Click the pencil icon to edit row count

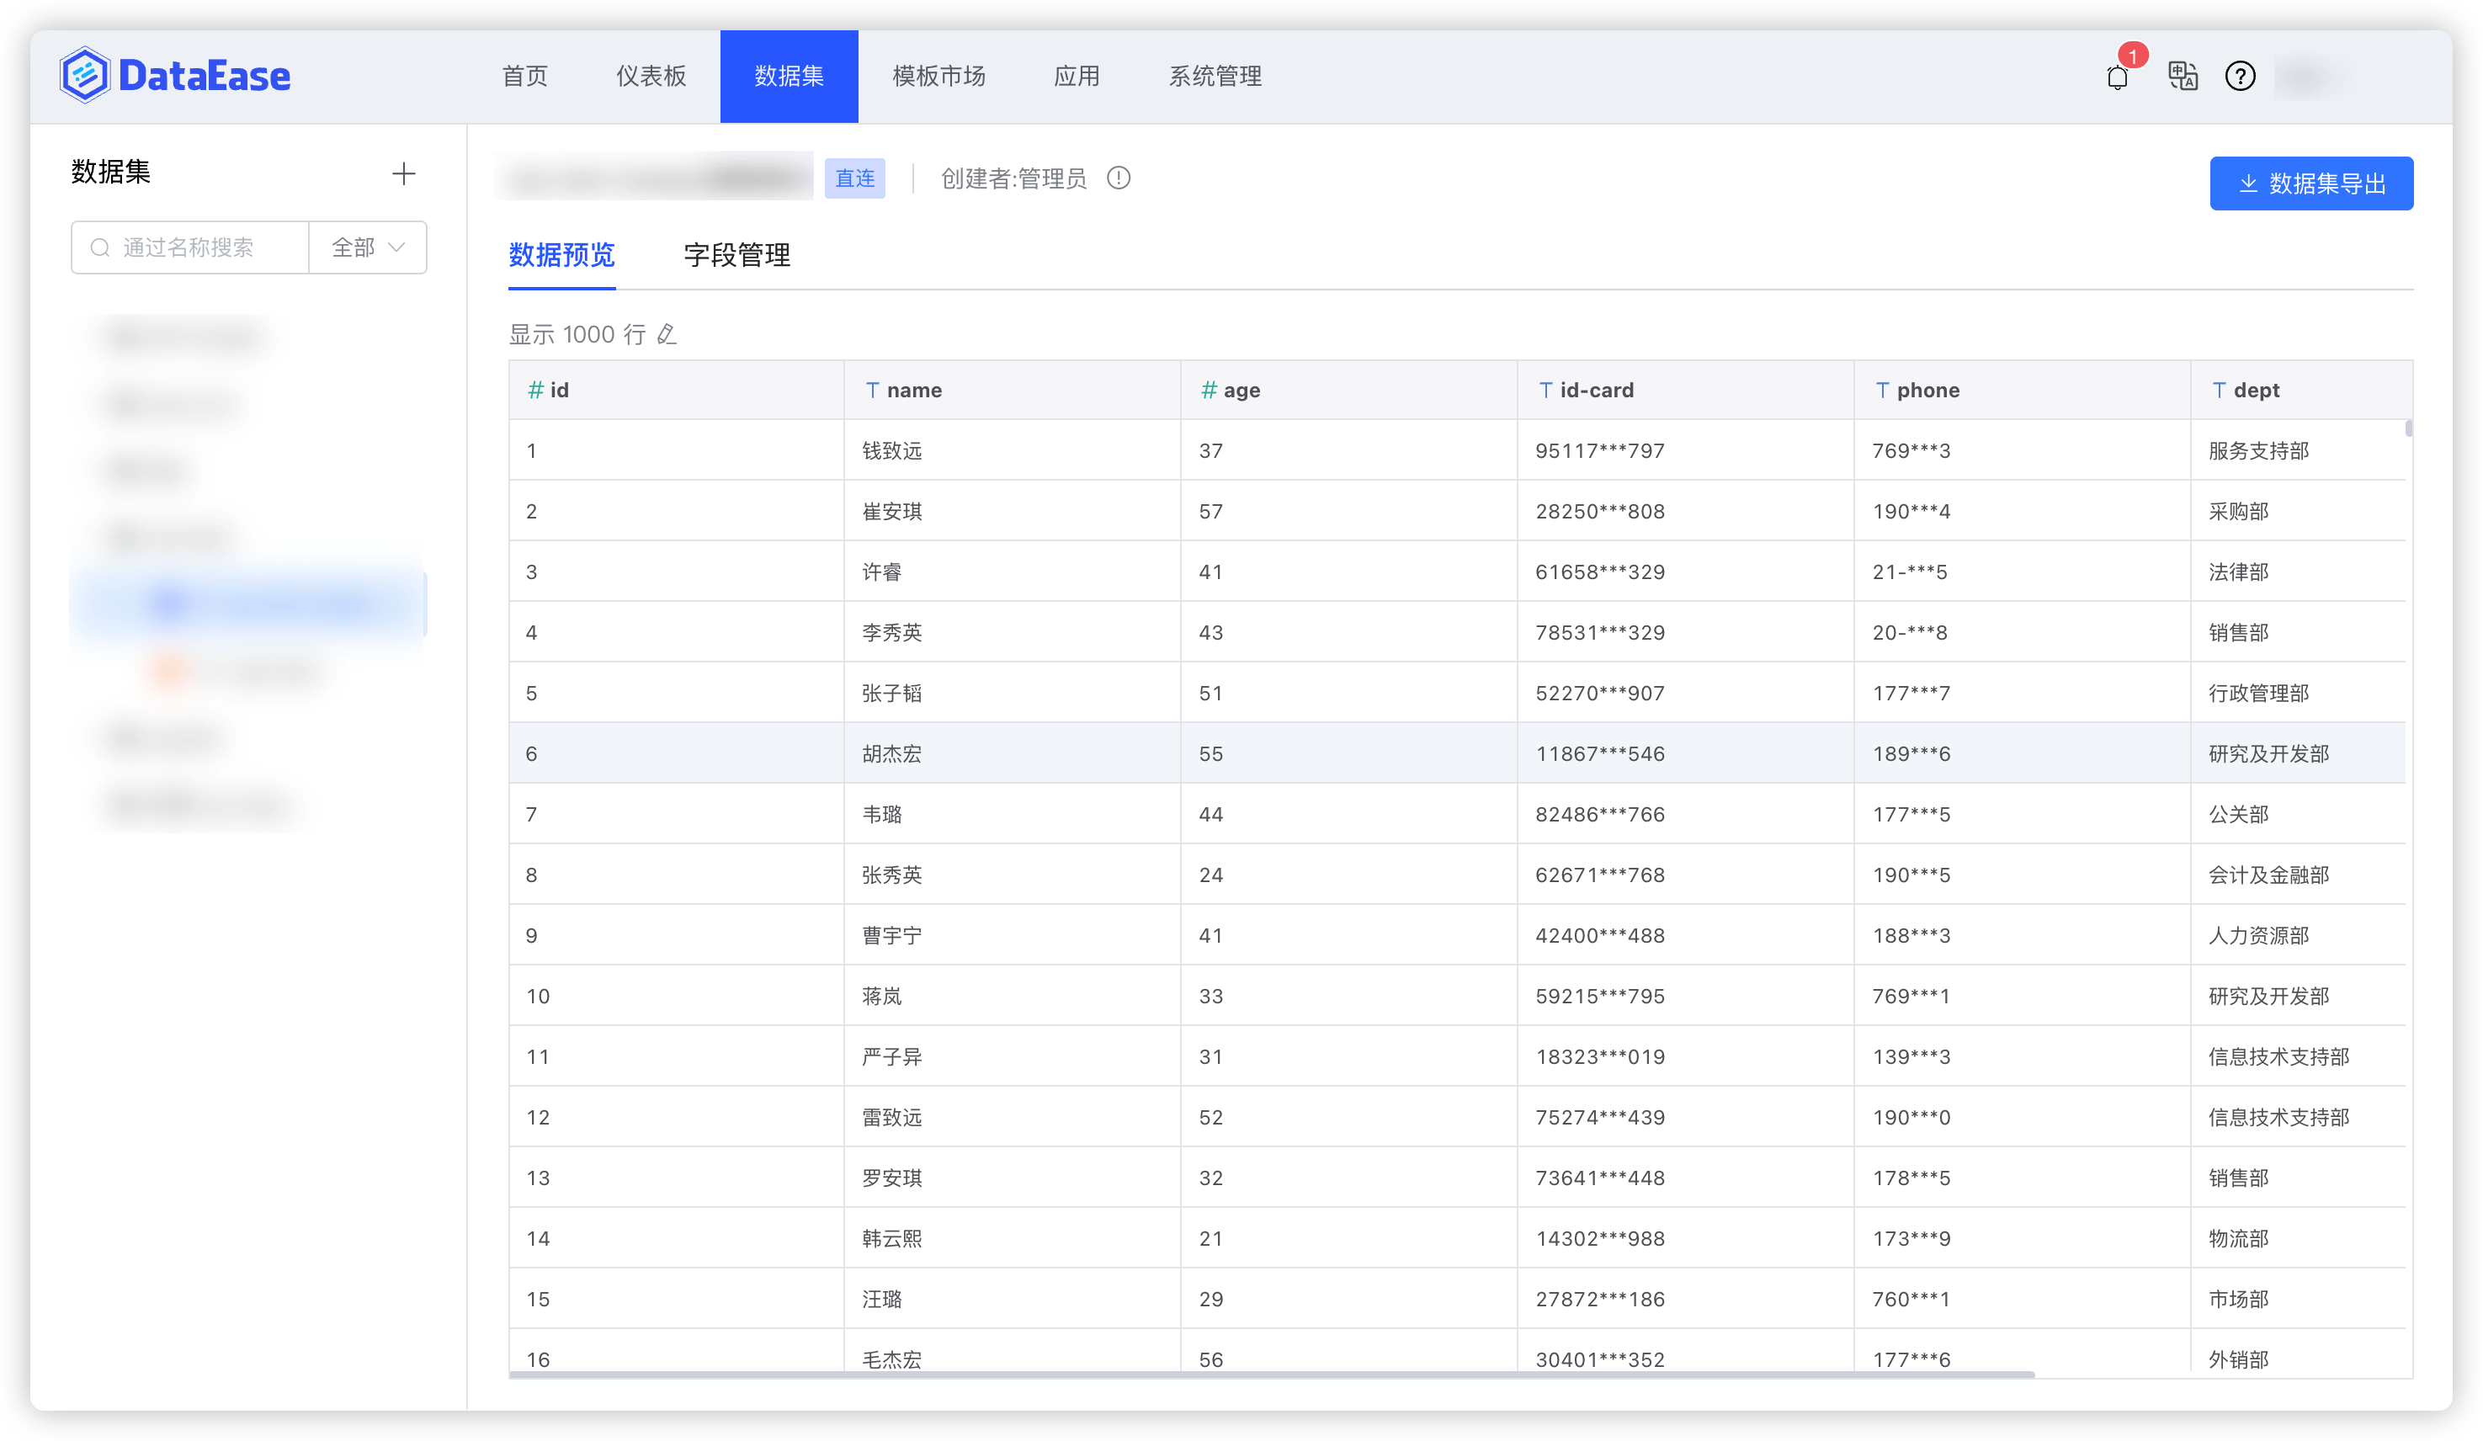pos(667,334)
